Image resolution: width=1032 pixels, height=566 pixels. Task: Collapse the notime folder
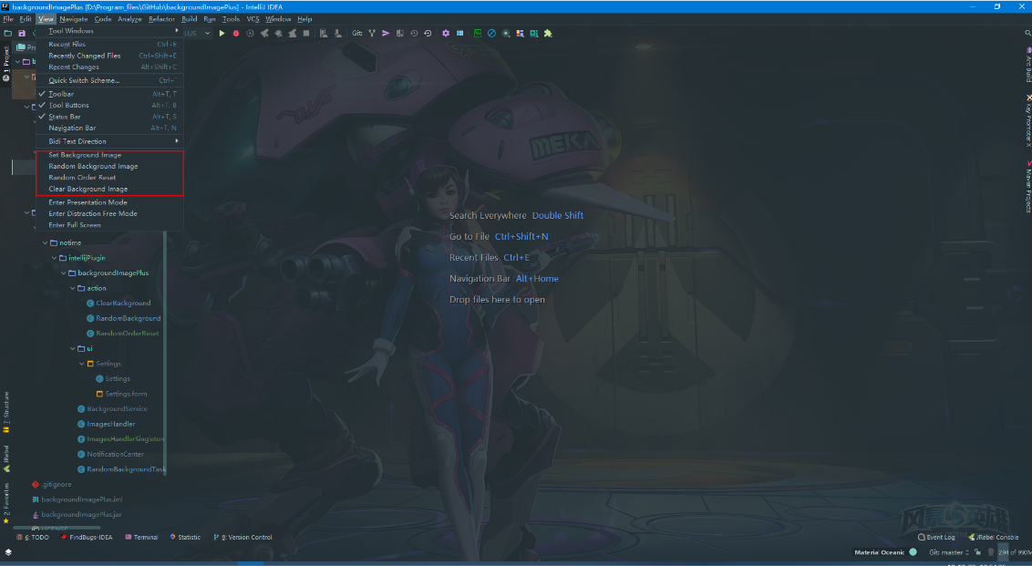coord(45,242)
